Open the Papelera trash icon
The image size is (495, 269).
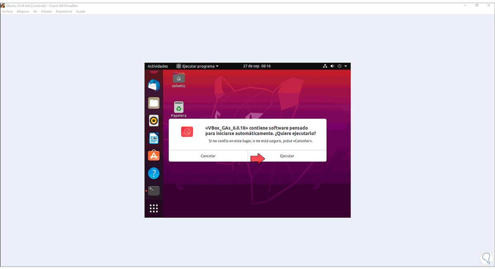(x=179, y=110)
